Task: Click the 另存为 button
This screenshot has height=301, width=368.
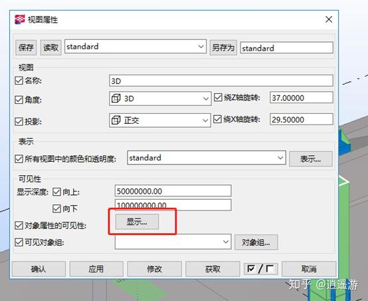Action: pos(223,47)
